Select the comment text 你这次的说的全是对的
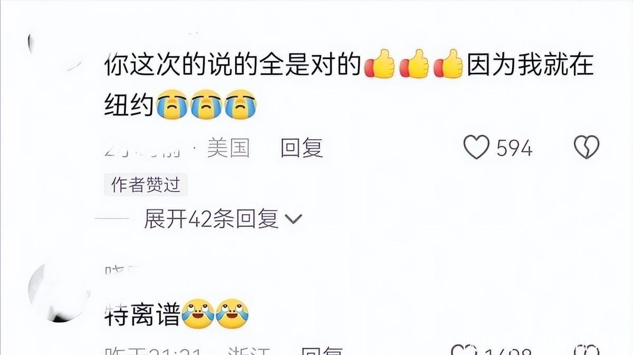Viewport: 633px width, 355px height. (x=233, y=66)
